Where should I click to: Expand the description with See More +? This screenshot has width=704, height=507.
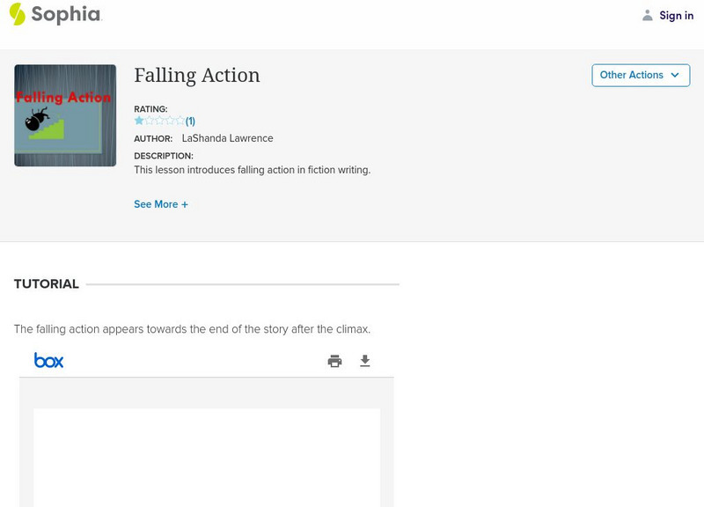[161, 204]
